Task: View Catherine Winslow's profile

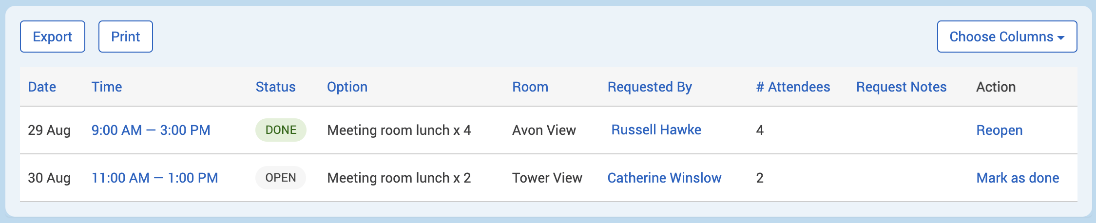Action: point(664,178)
